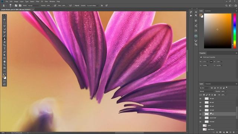238x134 pixels.
Task: Enable airbrush build-up icon beside Flow
Action: (70, 6)
